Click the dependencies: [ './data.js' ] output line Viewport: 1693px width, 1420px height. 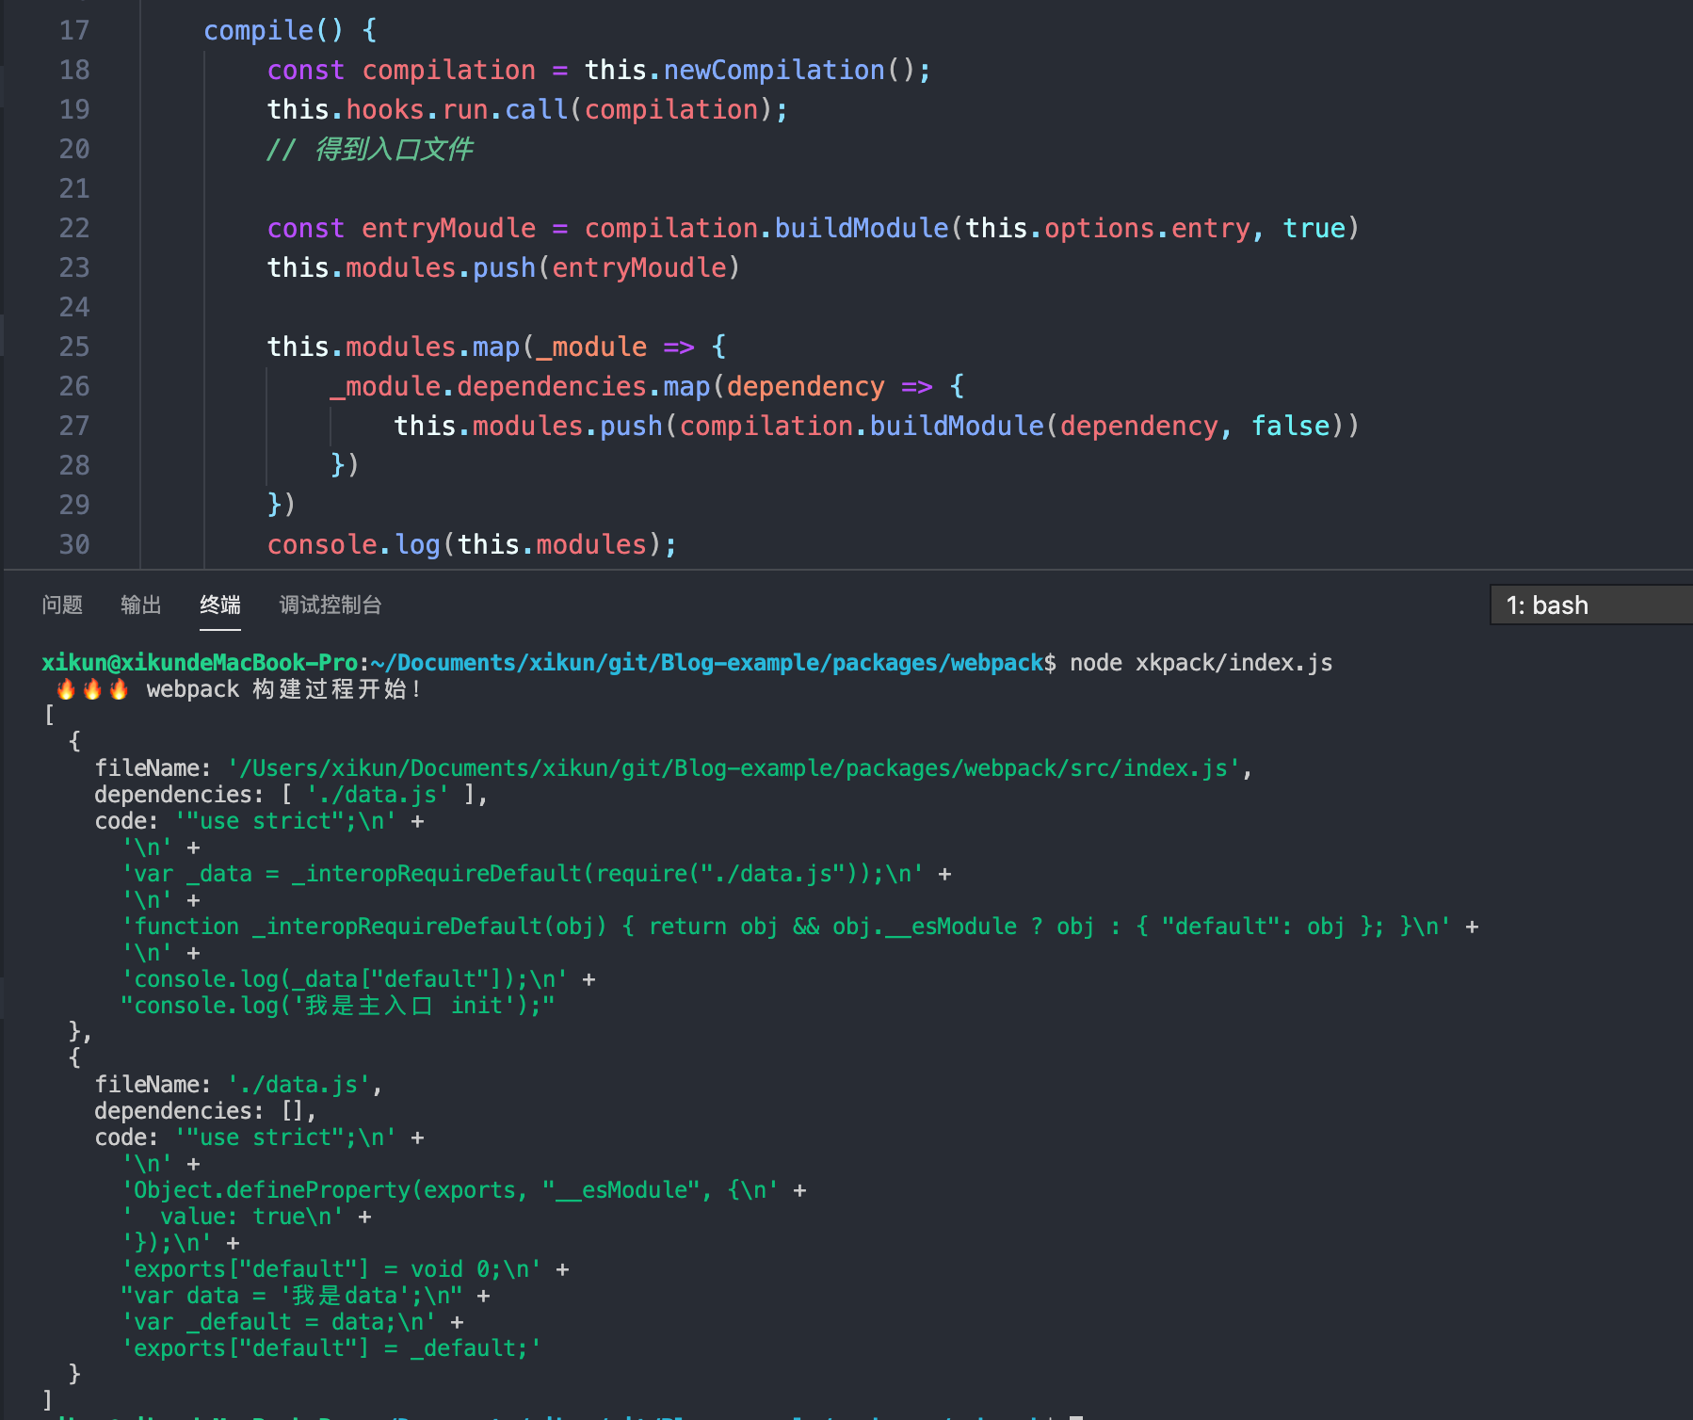[291, 795]
